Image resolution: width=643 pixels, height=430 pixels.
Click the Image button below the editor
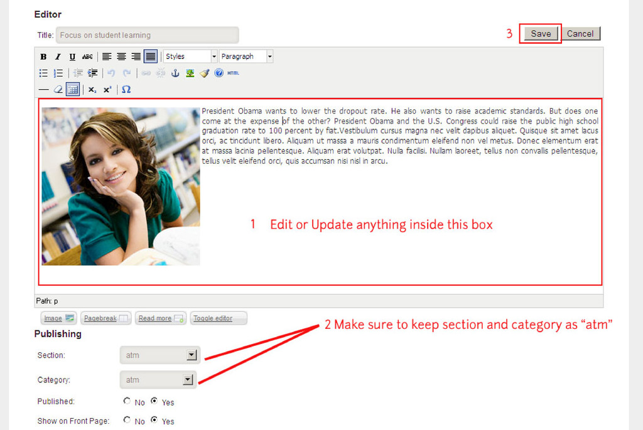coord(59,318)
